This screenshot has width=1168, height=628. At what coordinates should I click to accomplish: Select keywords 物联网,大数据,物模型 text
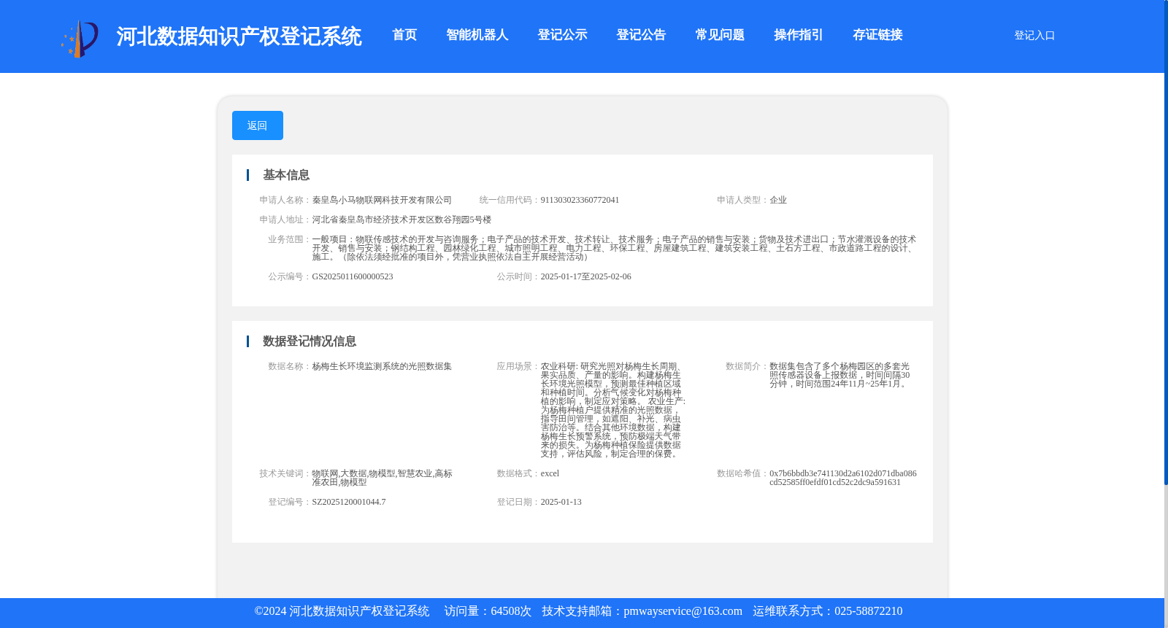[382, 478]
